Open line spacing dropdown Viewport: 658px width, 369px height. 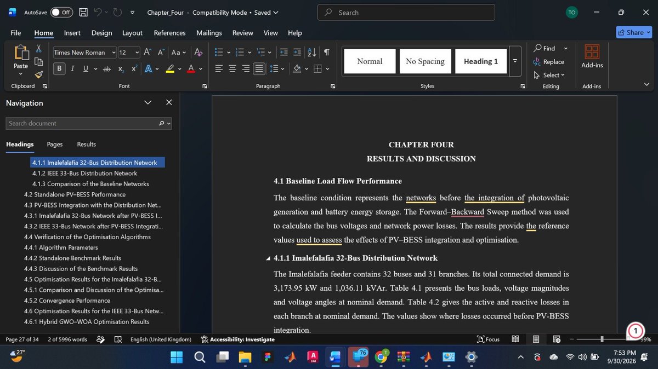(x=276, y=69)
